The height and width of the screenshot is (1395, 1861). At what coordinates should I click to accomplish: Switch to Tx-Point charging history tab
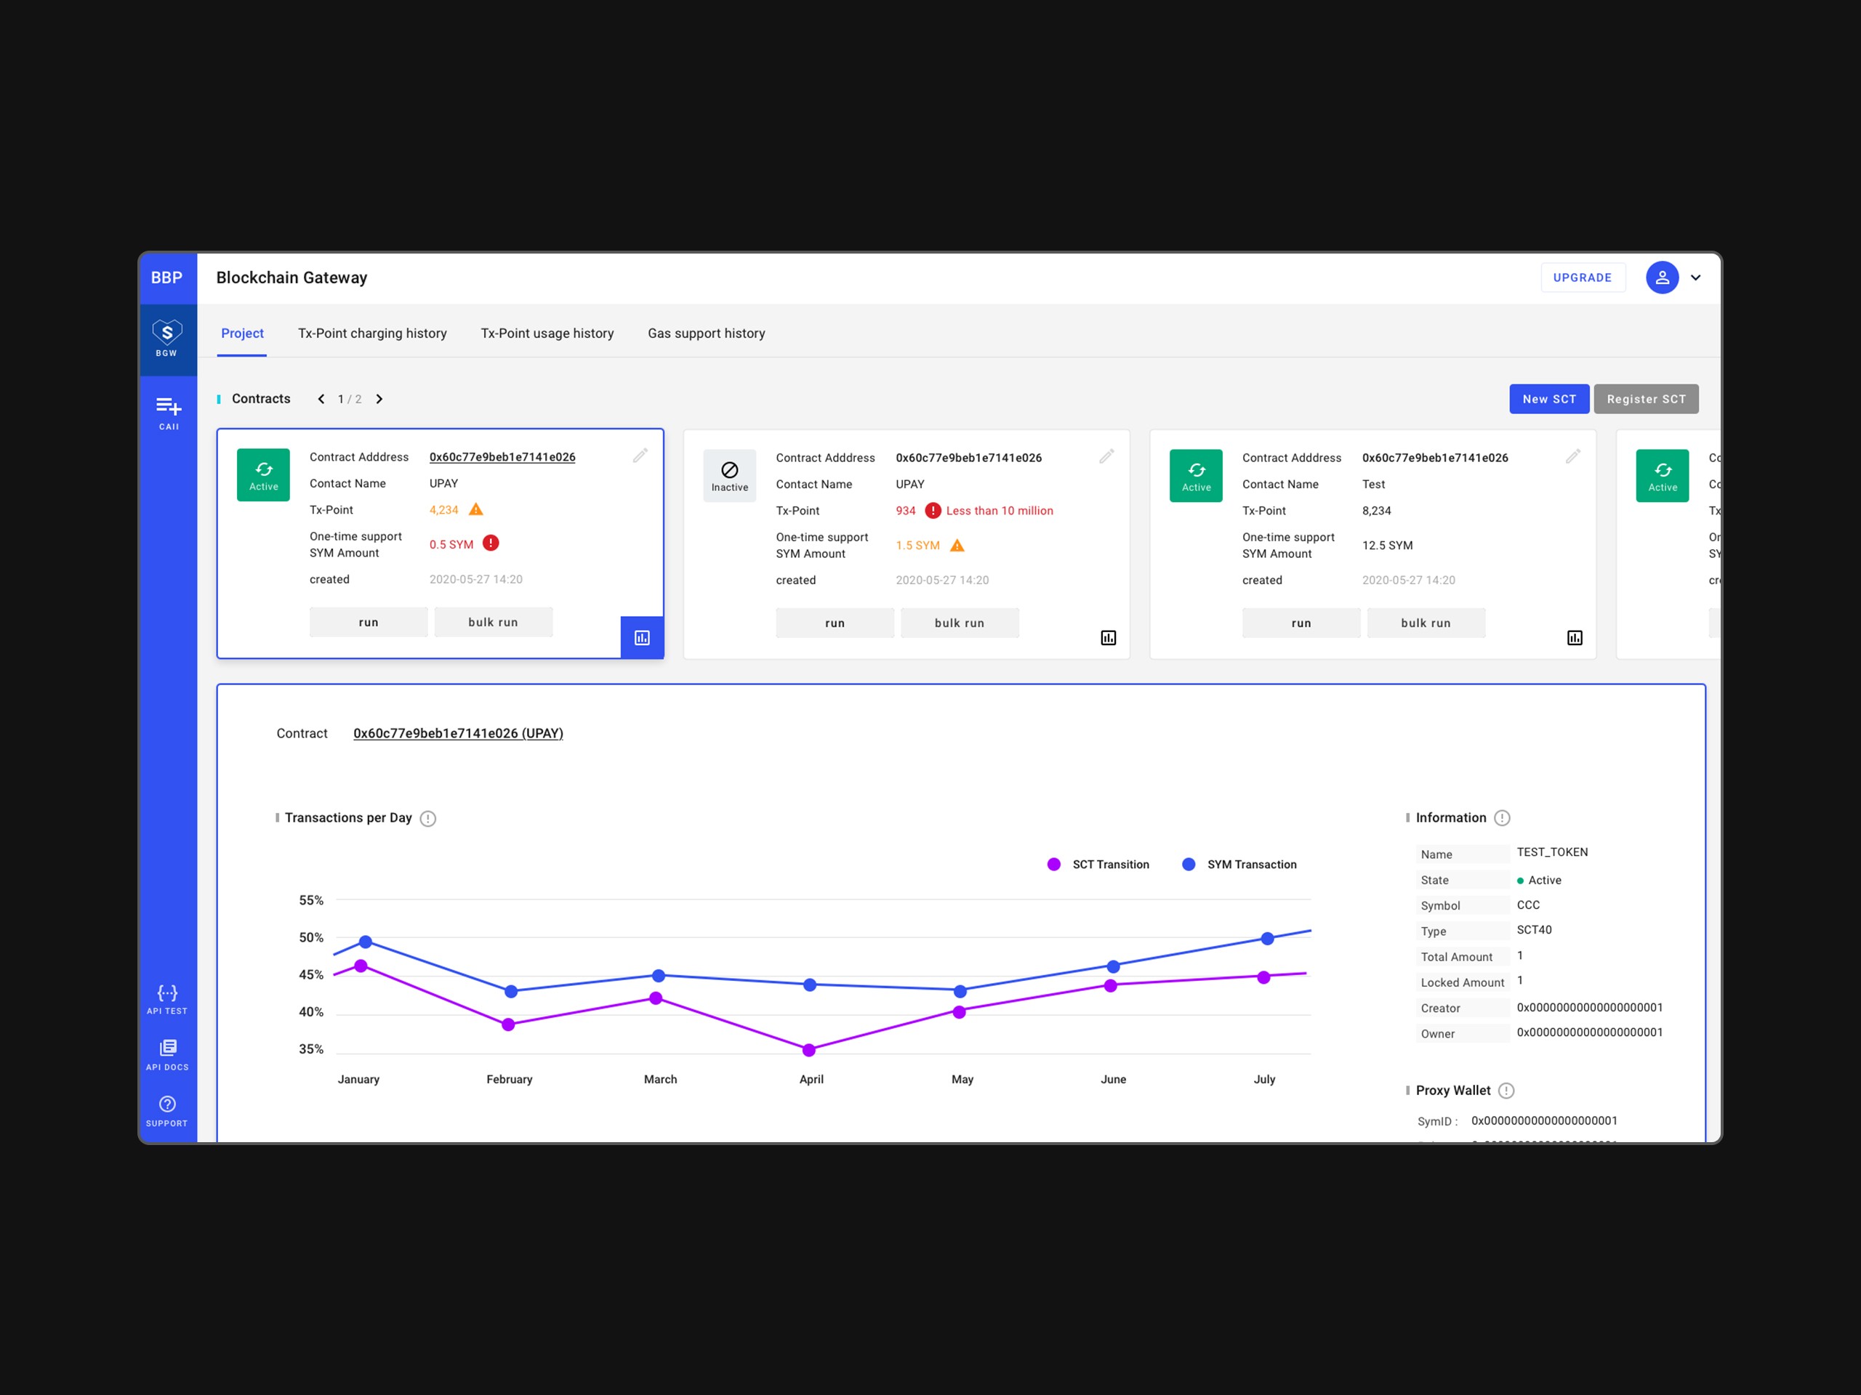point(372,333)
